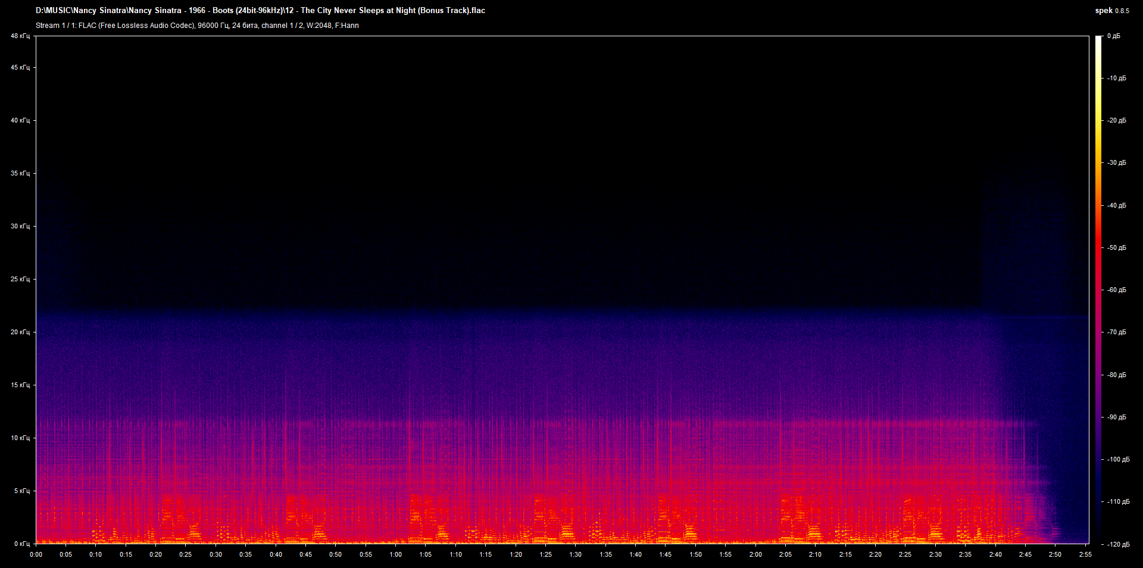
Task: Click the 30 кГц frequency axis label
Action: (20, 227)
